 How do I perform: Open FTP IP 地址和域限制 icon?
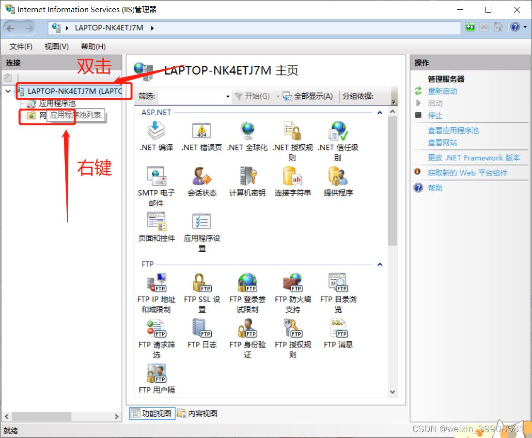coord(156,283)
